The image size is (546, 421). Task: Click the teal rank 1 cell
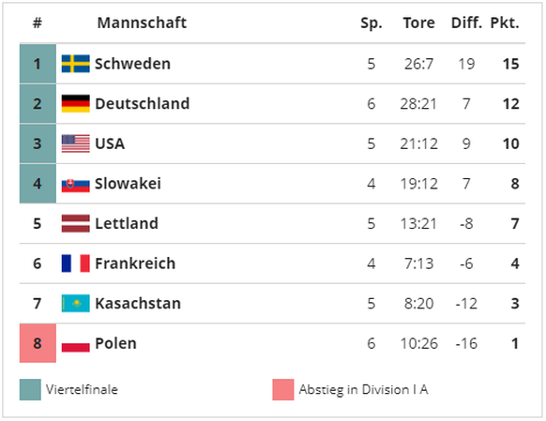[x=38, y=64]
